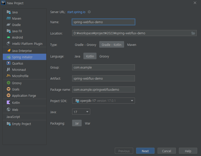The height and width of the screenshot is (156, 201).
Task: Click the Empty Project folder icon
Action: click(x=9, y=124)
